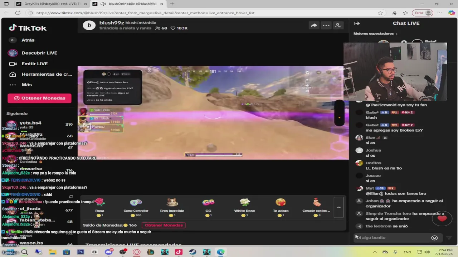Open browser settings and more menu
Screen dimensions: 458x257
pos(439,13)
